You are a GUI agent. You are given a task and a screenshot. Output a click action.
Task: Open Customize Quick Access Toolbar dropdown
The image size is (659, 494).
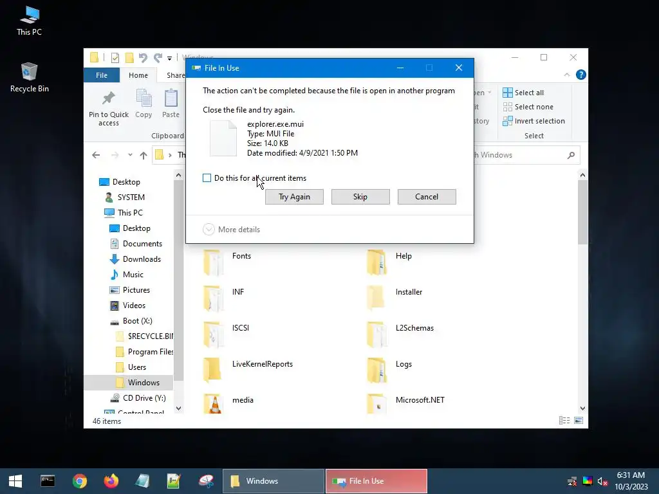[x=169, y=58]
